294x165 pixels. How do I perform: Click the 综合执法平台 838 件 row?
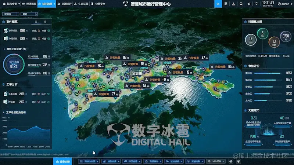[x=39, y=73]
